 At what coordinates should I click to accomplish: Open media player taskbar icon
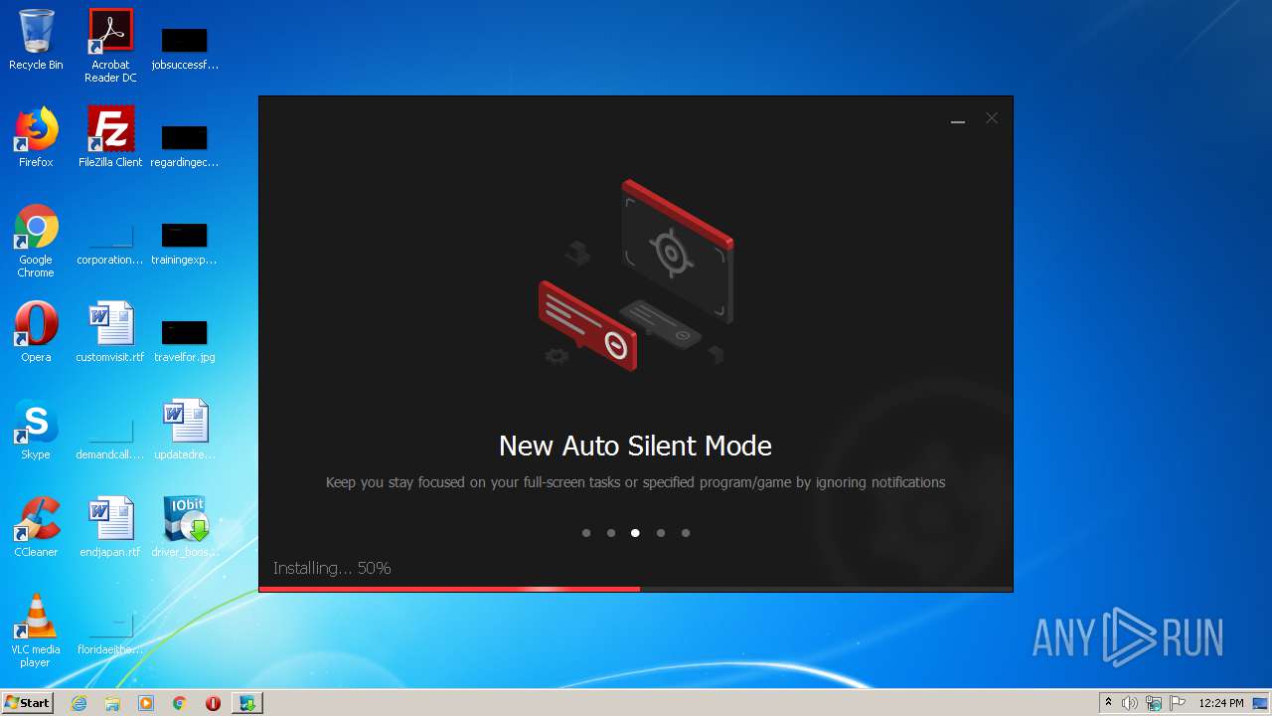click(x=146, y=703)
